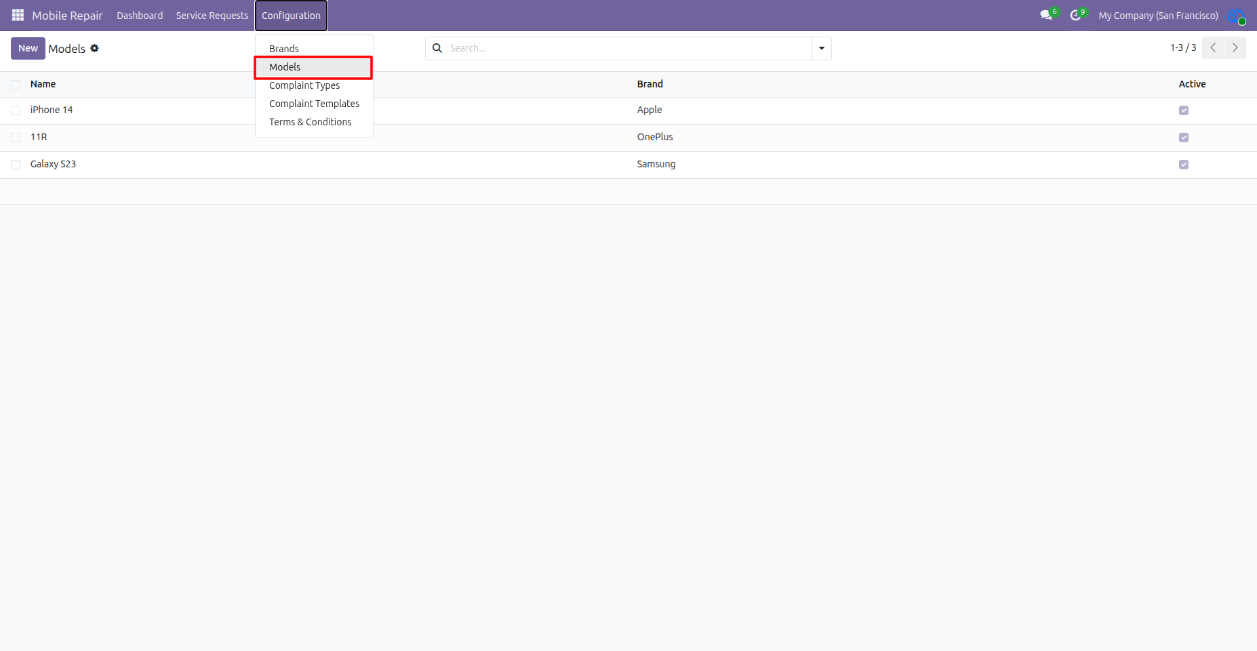Open the Configuration dropdown menu
The width and height of the screenshot is (1257, 651).
(x=292, y=16)
